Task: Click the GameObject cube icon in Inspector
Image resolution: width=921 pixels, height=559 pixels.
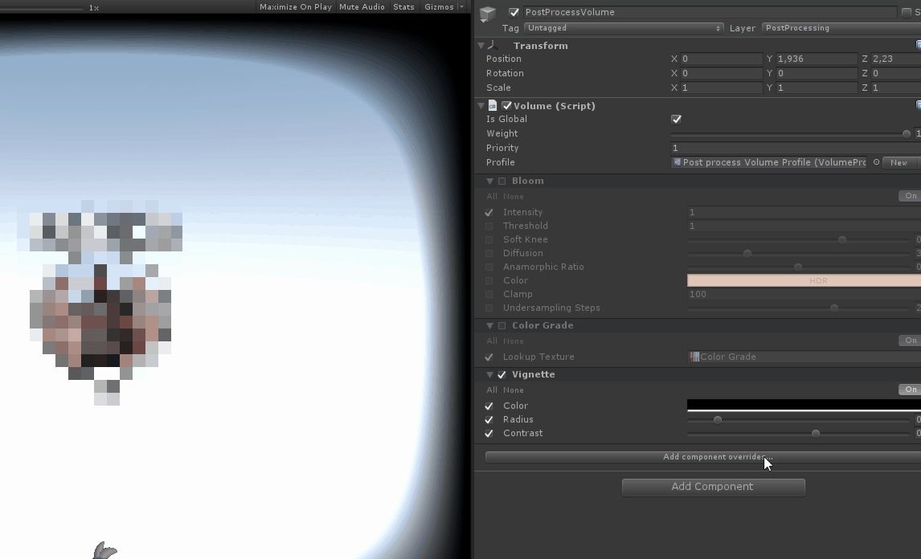Action: pos(488,15)
